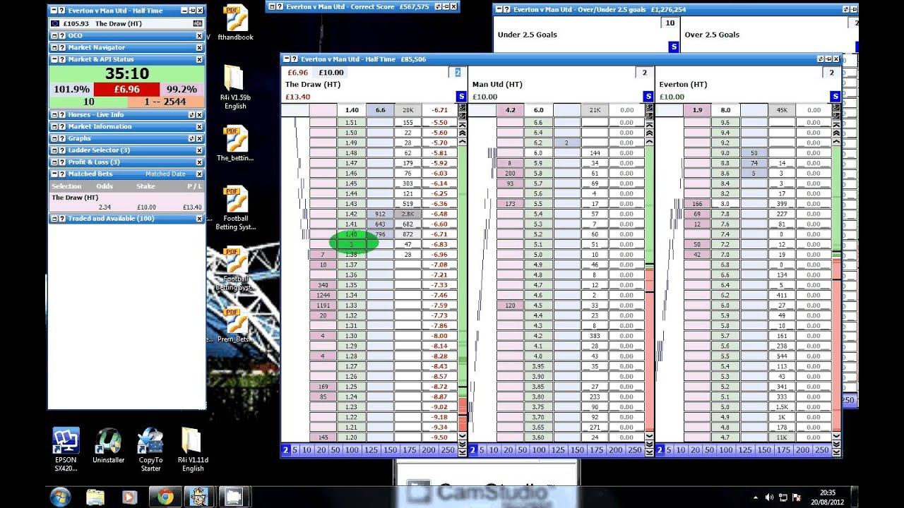Click the 8.0 price row on Everton ladder
This screenshot has height=508, width=904.
pyautogui.click(x=725, y=204)
